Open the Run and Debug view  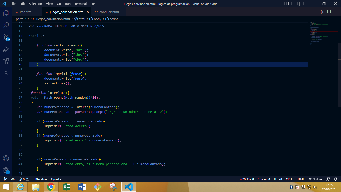[6, 50]
